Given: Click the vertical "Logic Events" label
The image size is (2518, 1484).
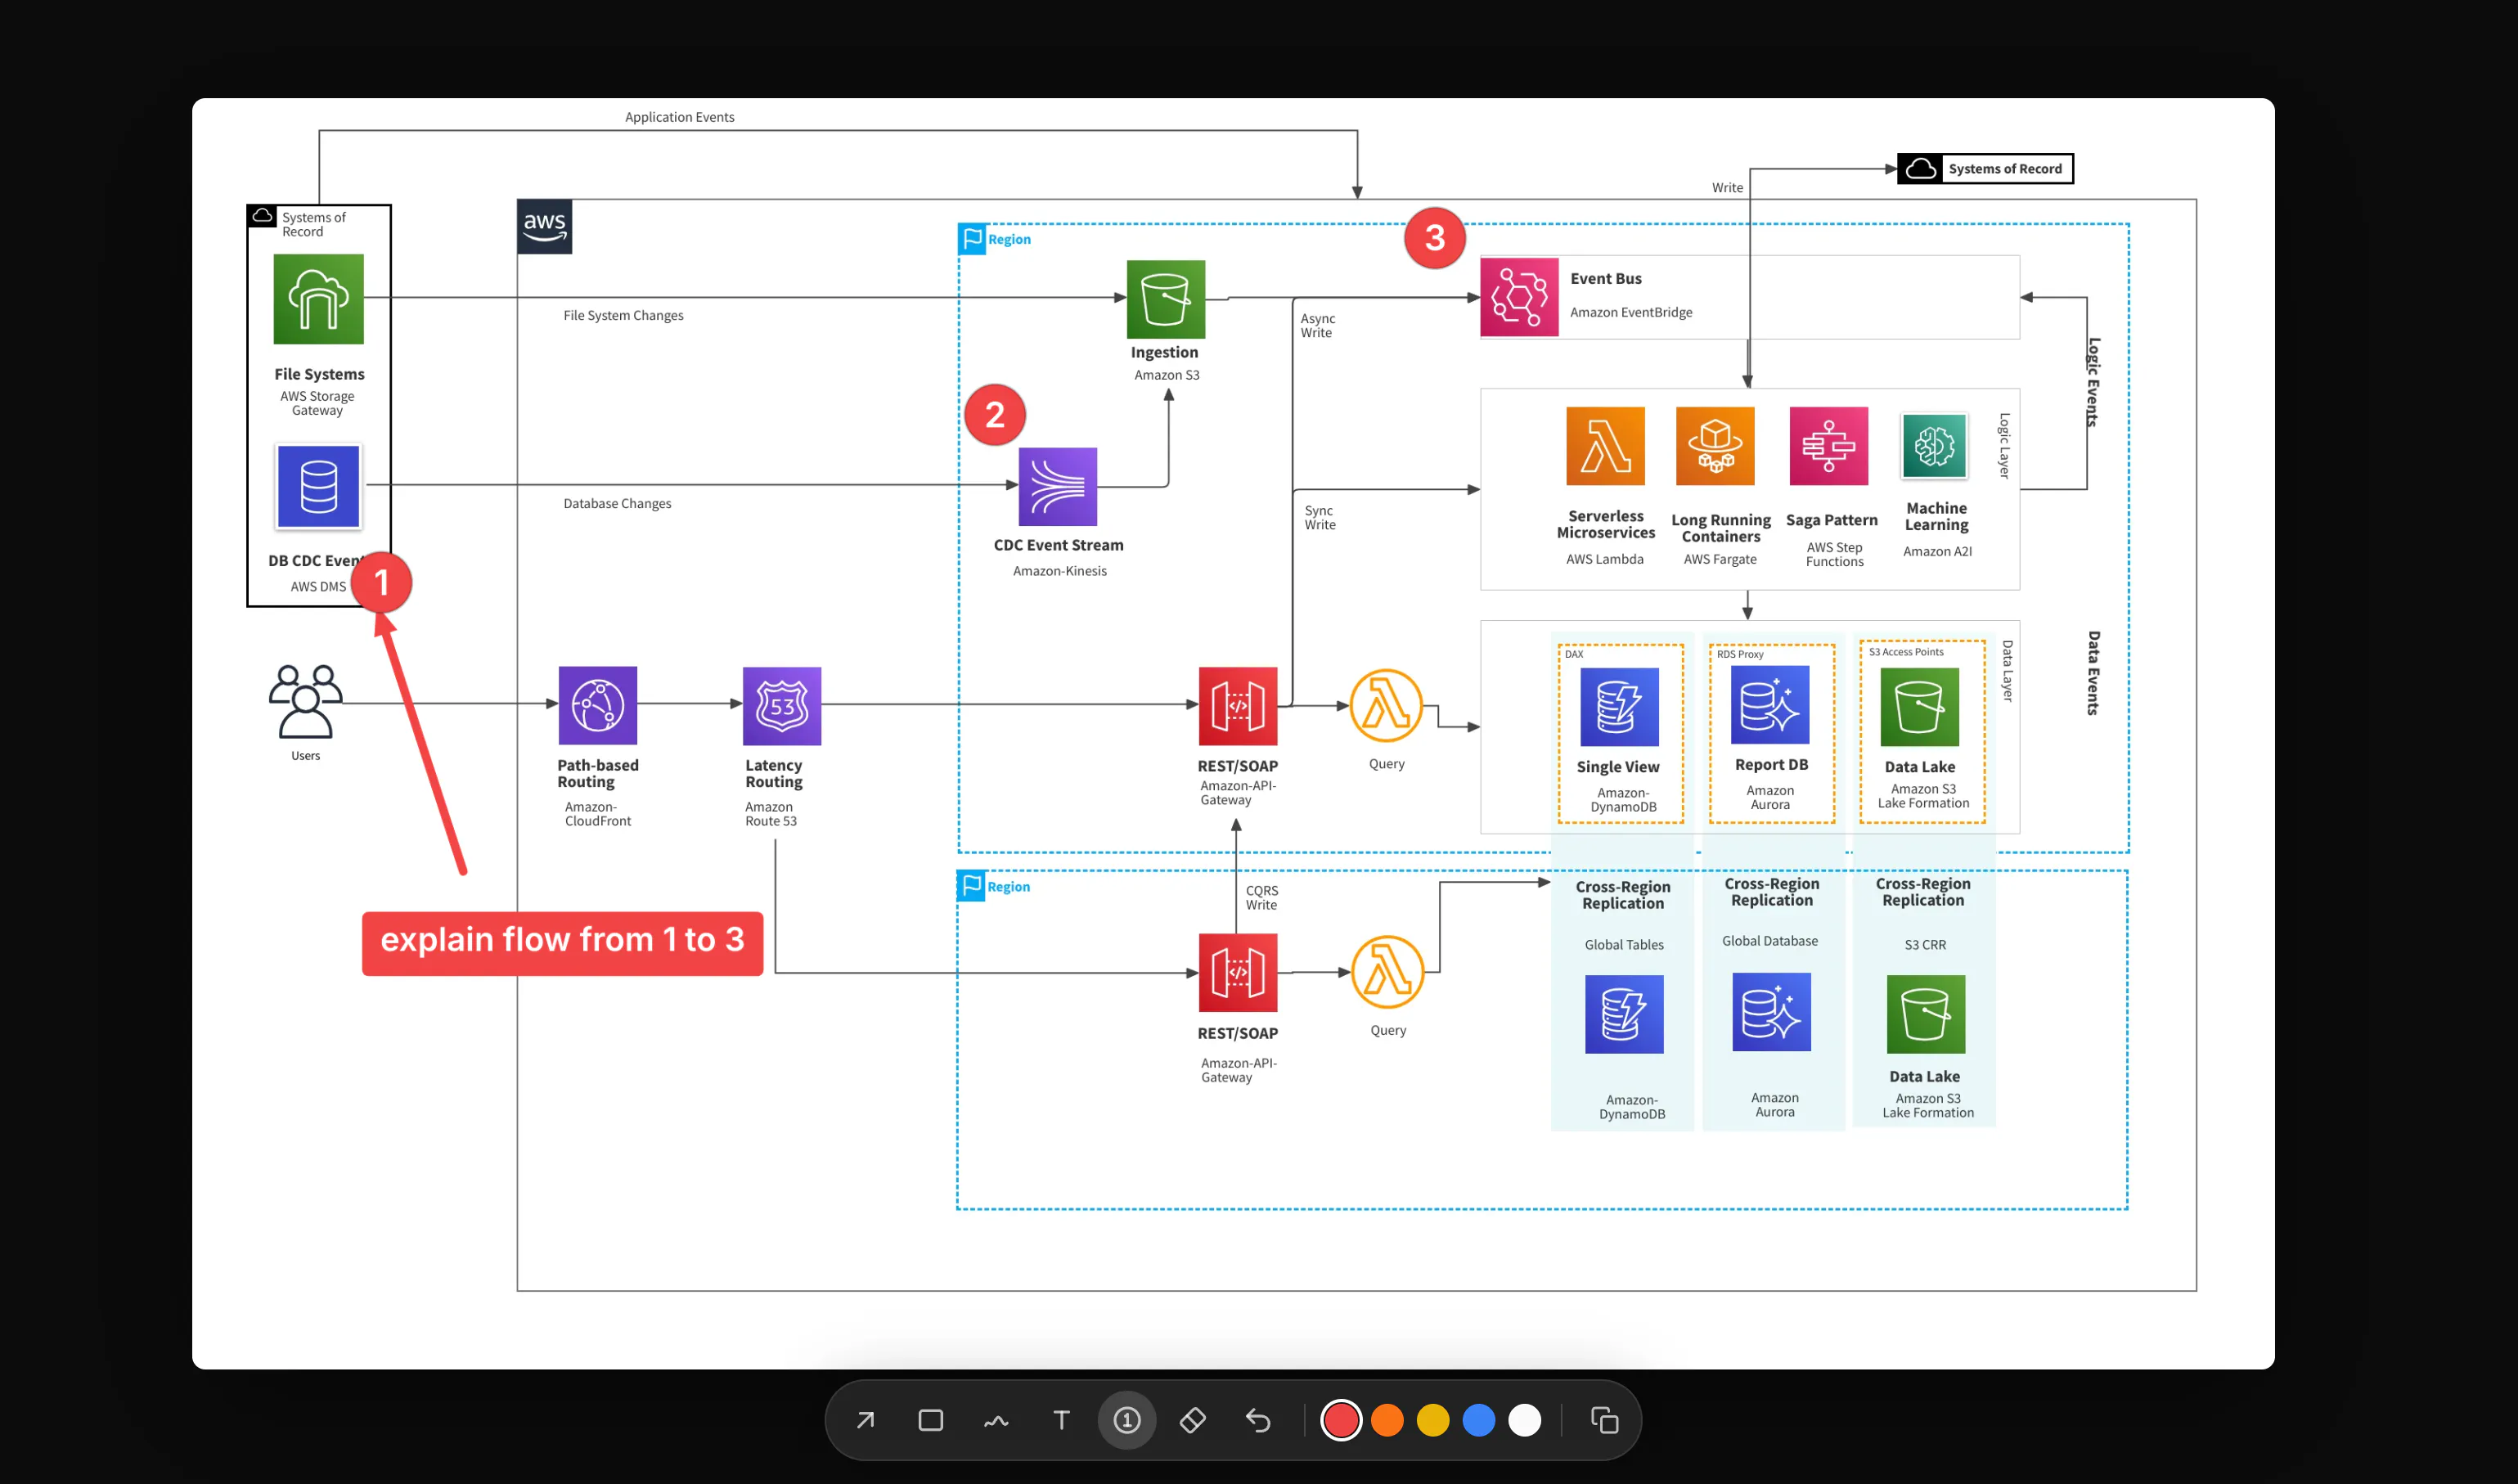Looking at the screenshot, I should point(2094,382).
